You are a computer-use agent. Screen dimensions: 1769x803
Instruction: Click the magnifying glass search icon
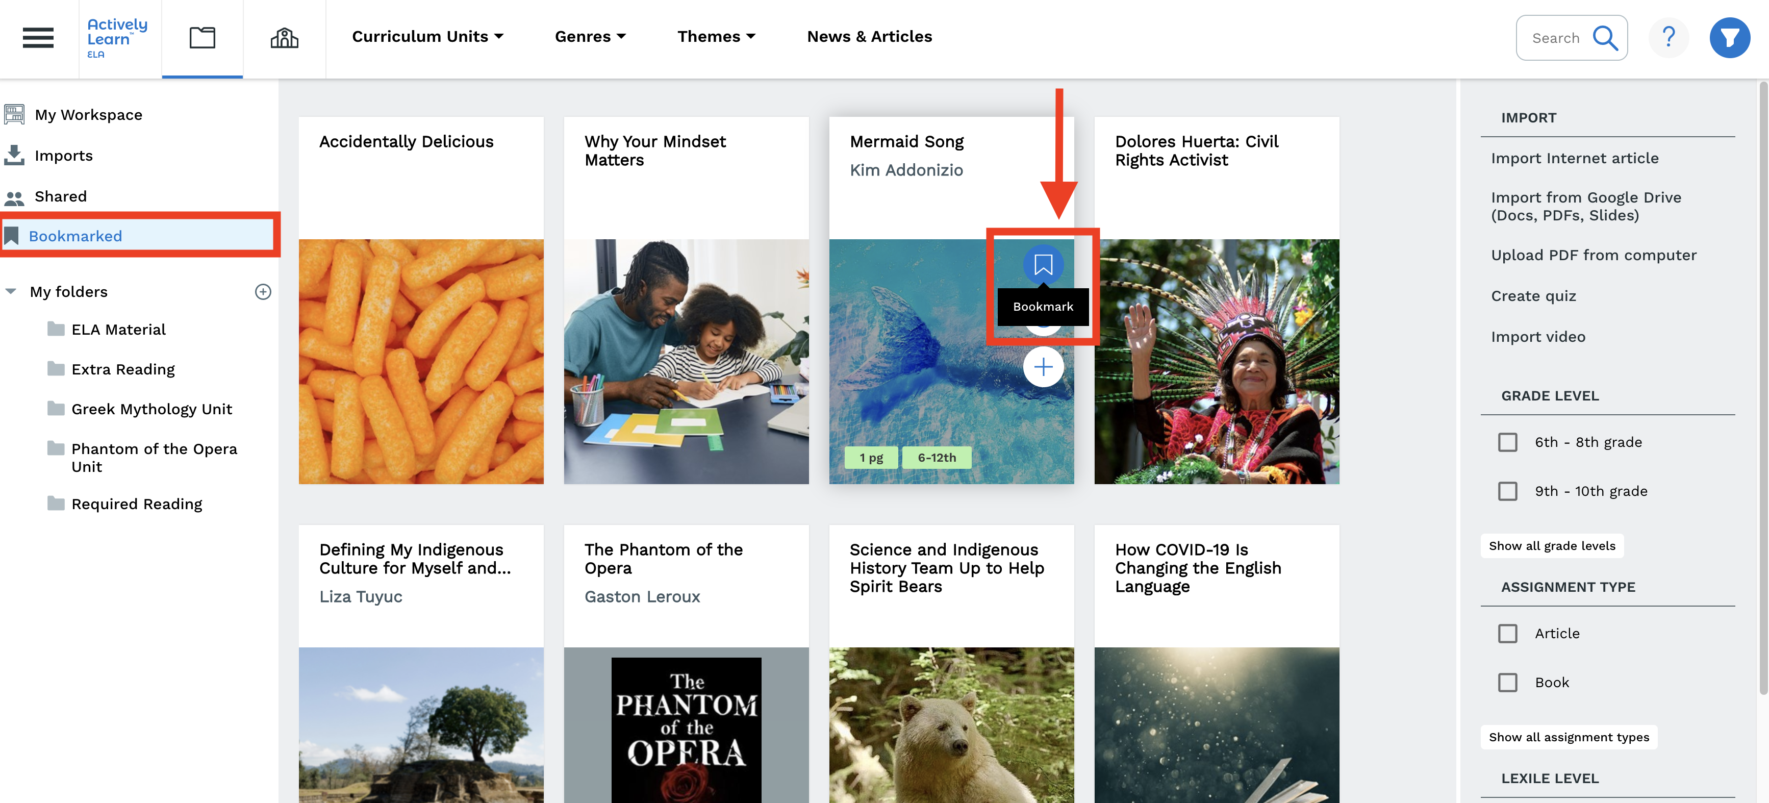pos(1605,38)
